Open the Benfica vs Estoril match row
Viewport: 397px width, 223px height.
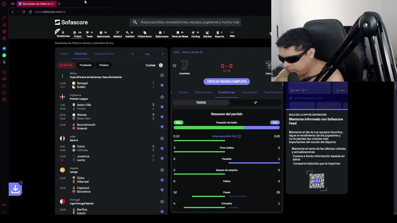pyautogui.click(x=112, y=212)
